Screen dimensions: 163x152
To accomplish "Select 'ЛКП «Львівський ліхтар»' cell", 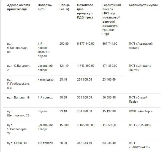I will click(x=141, y=46).
